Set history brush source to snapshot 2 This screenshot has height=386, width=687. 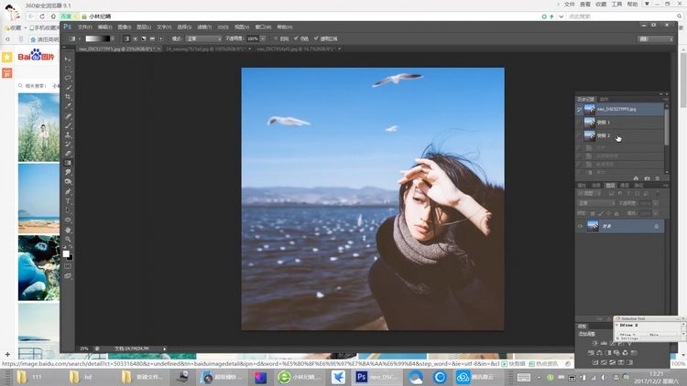[x=579, y=135]
